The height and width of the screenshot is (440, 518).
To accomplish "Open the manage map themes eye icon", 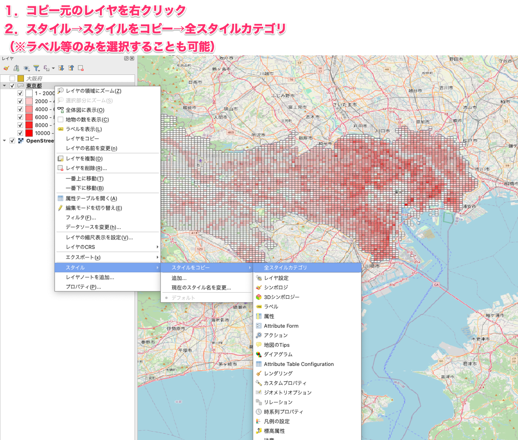I will (x=26, y=68).
